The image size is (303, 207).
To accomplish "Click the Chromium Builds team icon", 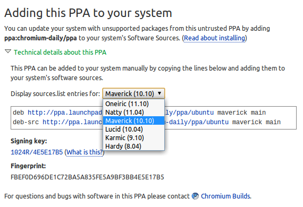I will (195, 196).
